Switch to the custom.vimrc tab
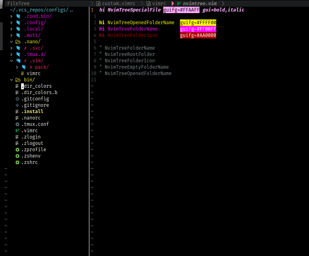 coord(116,3)
